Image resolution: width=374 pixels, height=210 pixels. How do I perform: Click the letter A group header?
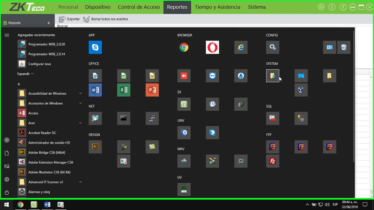point(19,84)
